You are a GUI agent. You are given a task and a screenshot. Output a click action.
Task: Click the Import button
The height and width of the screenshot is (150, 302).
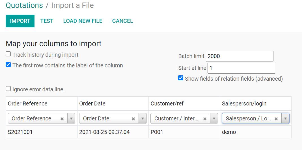coord(20,21)
